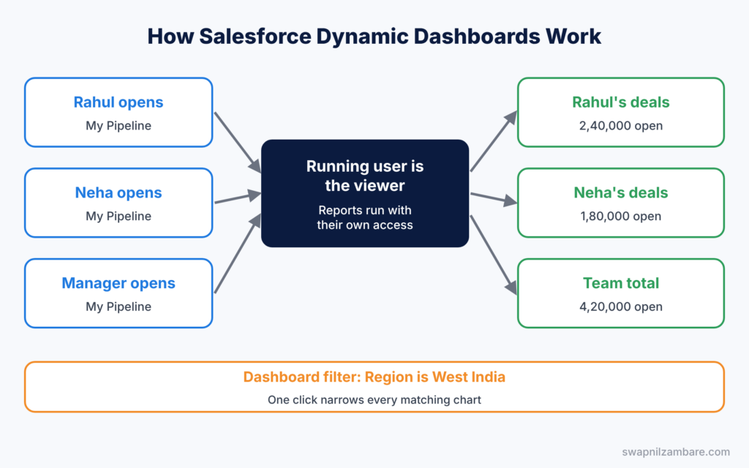749x468 pixels.
Task: Select the '4,20,000 open' value
Action: pyautogui.click(x=621, y=306)
